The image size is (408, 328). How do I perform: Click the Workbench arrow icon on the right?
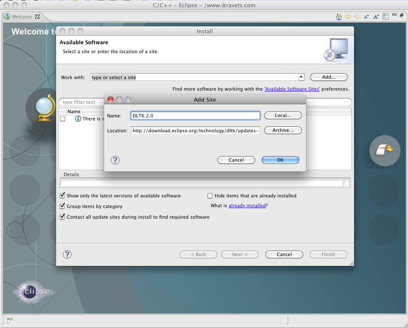pos(385,150)
